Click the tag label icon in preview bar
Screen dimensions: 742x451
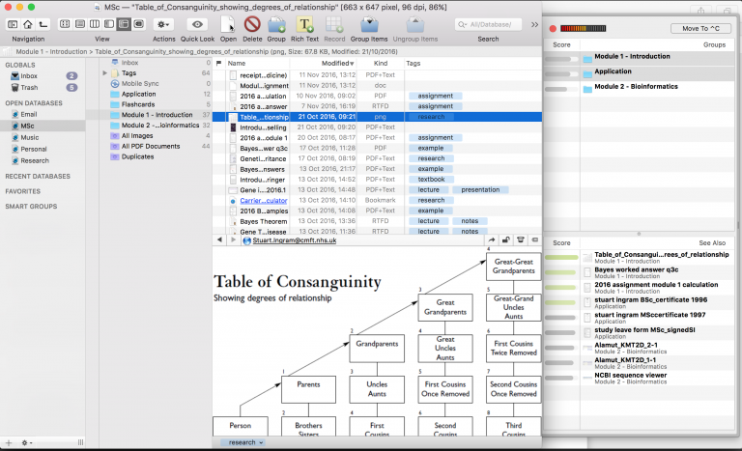pyautogui.click(x=535, y=240)
